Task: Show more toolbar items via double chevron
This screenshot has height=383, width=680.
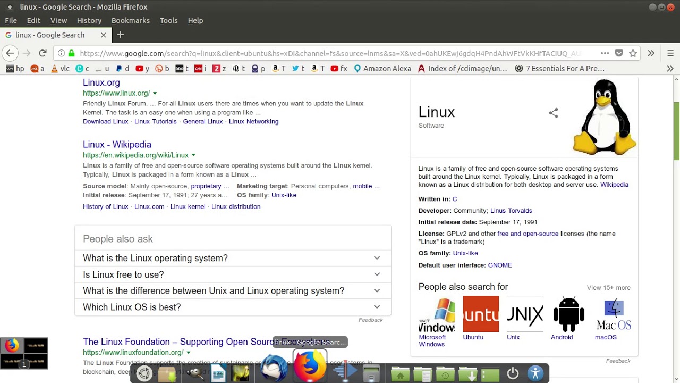Action: [651, 53]
